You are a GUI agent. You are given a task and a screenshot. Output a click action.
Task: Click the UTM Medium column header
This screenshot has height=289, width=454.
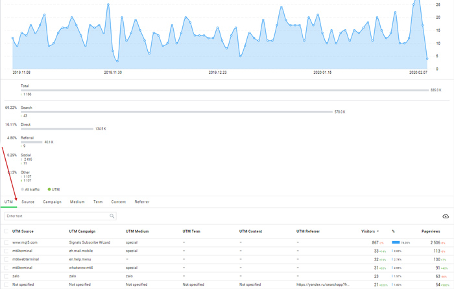137,231
